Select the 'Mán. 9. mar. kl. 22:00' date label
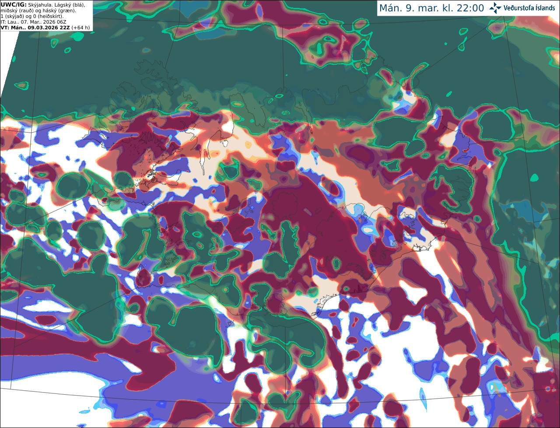Image resolution: width=560 pixels, height=428 pixels. point(431,8)
